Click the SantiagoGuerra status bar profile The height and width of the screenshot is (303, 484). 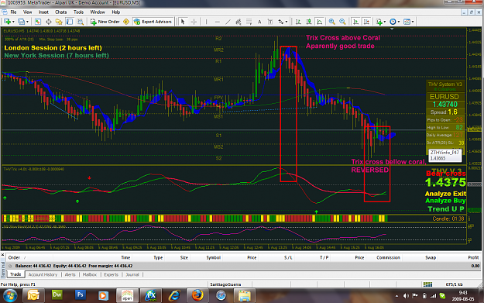coord(225,284)
